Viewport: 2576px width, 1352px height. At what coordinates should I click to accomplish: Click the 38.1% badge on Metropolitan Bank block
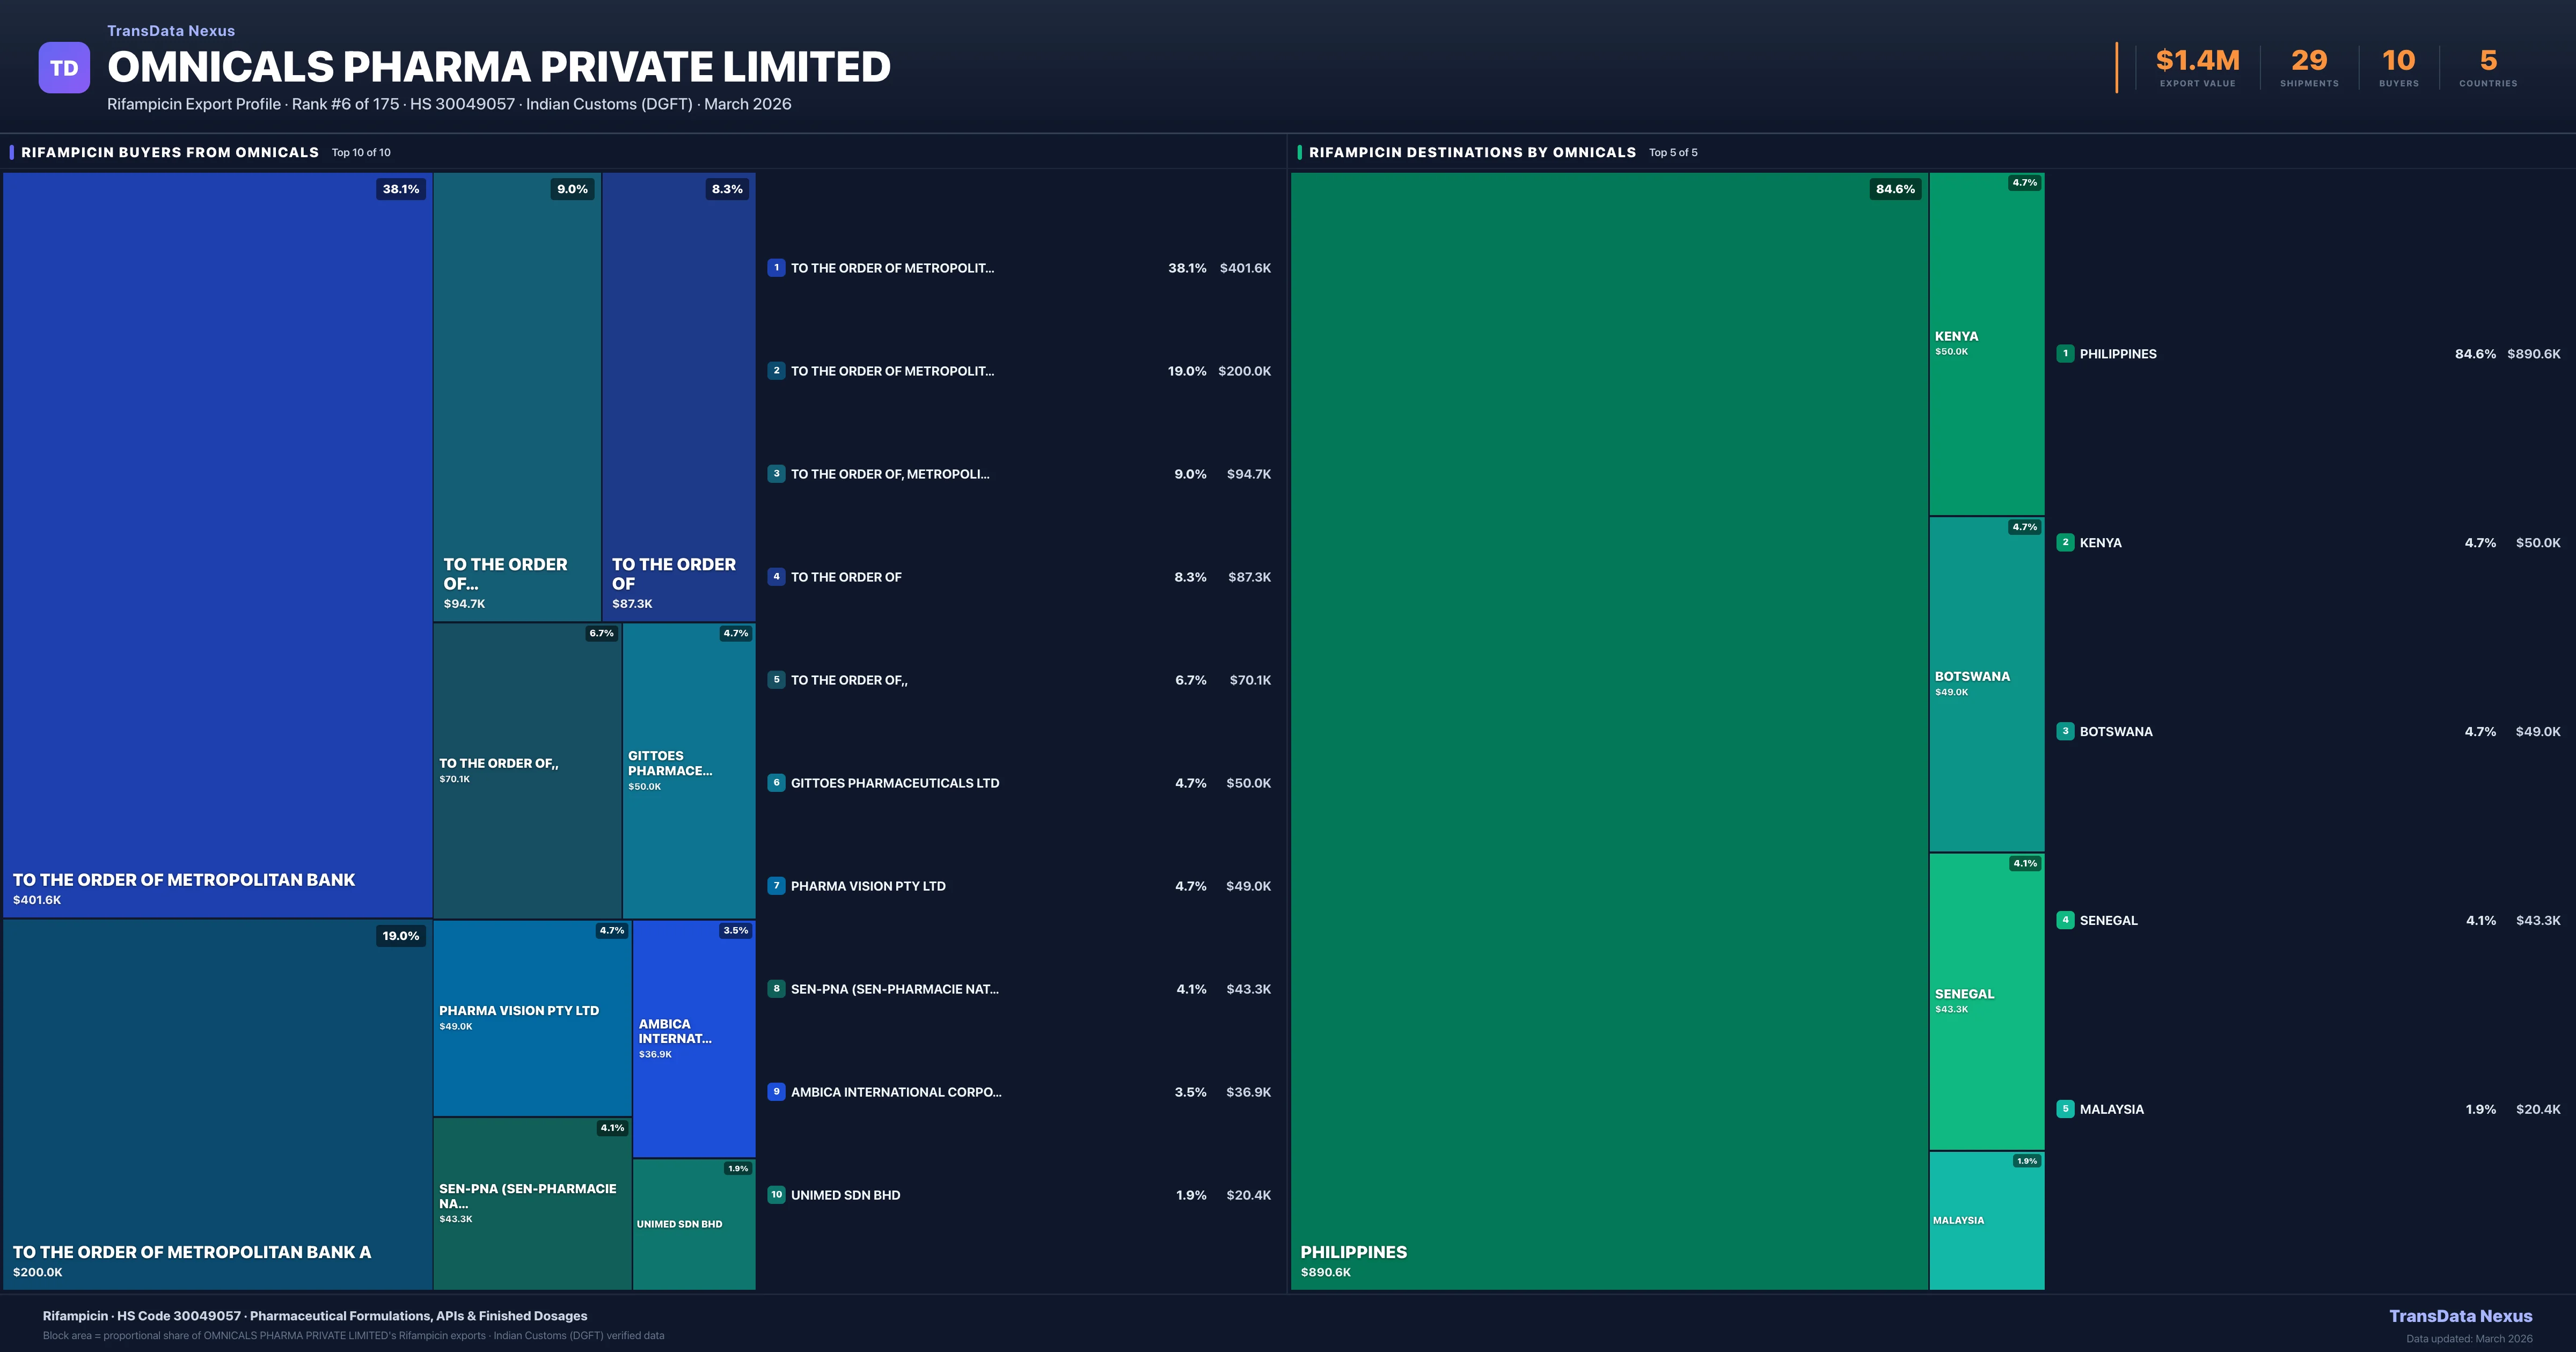[x=401, y=189]
